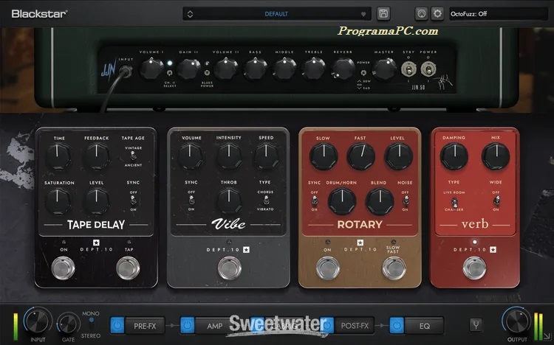Open the EQ section tab

point(424,326)
